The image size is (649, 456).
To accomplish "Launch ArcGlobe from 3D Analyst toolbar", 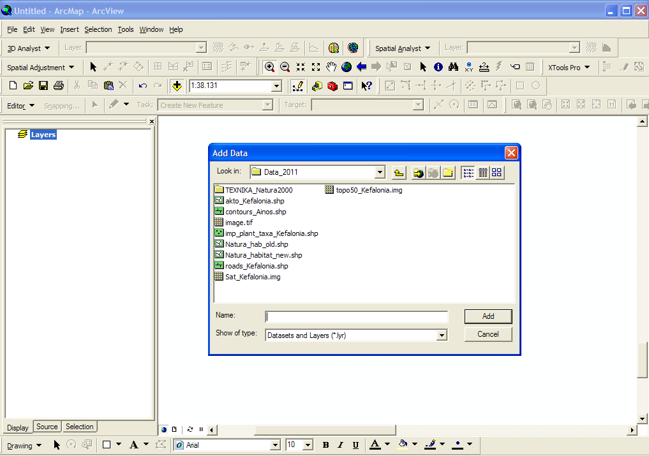I will pos(353,48).
